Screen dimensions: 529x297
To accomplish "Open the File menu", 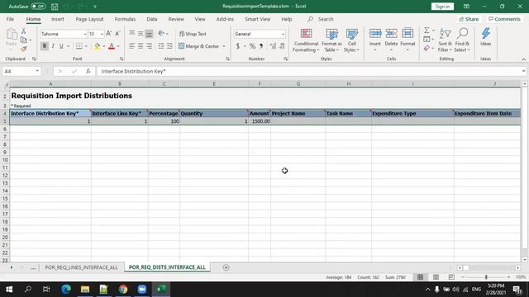I will (x=10, y=19).
